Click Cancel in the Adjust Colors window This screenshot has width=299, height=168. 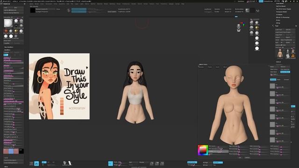tap(247, 158)
